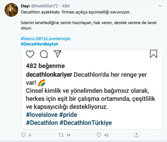Image resolution: width=167 pixels, height=142 pixels.
Task: Click the 48d tweet timestamp
Action: coord(66,6)
